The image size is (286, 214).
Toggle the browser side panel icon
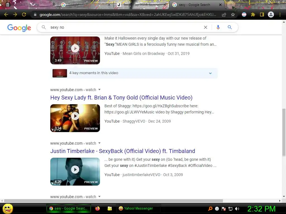click(262, 14)
